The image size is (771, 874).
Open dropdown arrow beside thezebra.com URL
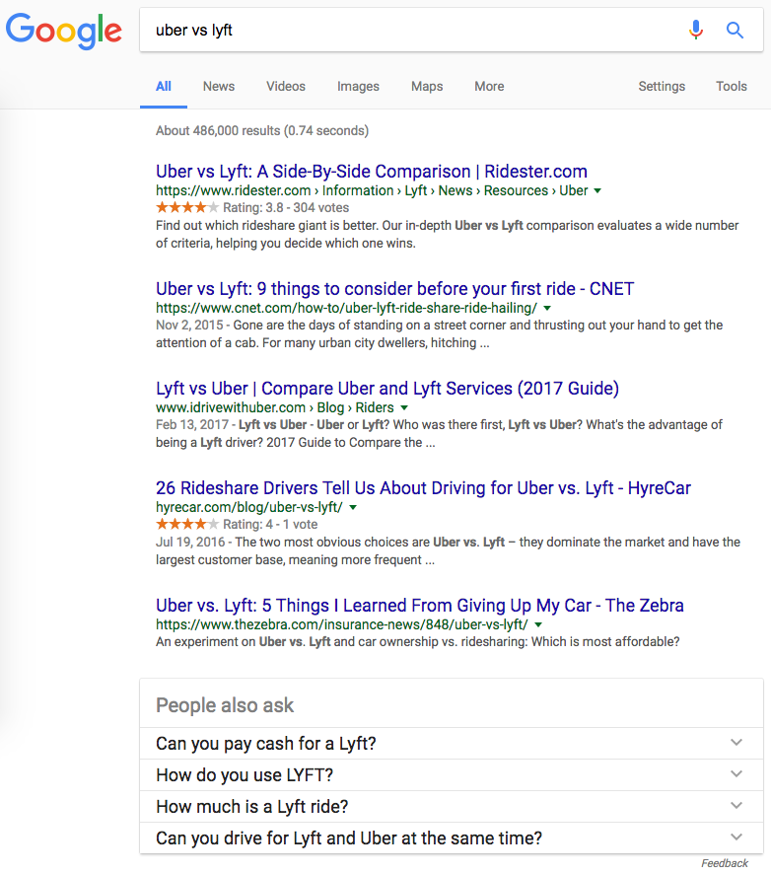pyautogui.click(x=538, y=624)
